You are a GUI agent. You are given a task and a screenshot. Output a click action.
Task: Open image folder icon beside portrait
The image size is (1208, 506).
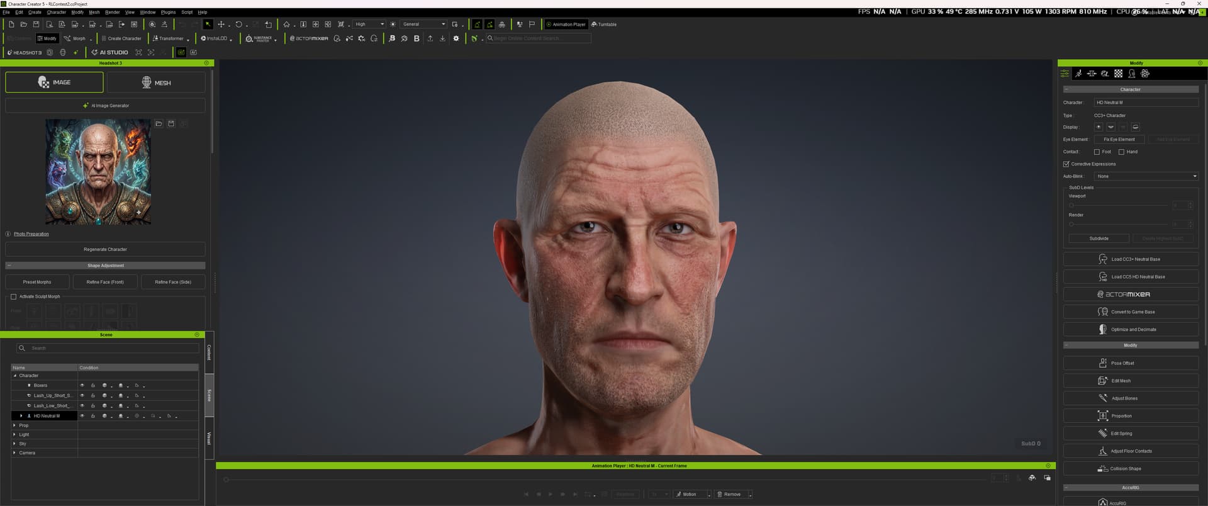click(x=159, y=124)
